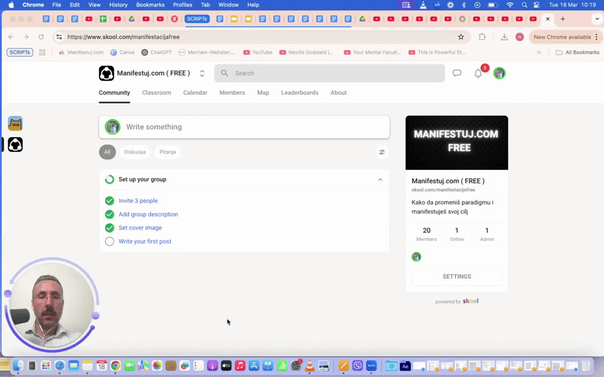604x377 pixels.
Task: Collapse the Set up your group section
Action: (380, 180)
